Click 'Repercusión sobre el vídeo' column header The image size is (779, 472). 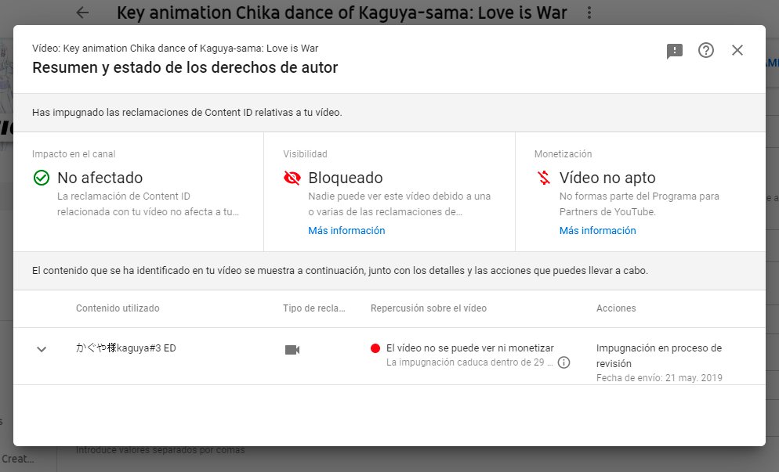click(x=429, y=308)
